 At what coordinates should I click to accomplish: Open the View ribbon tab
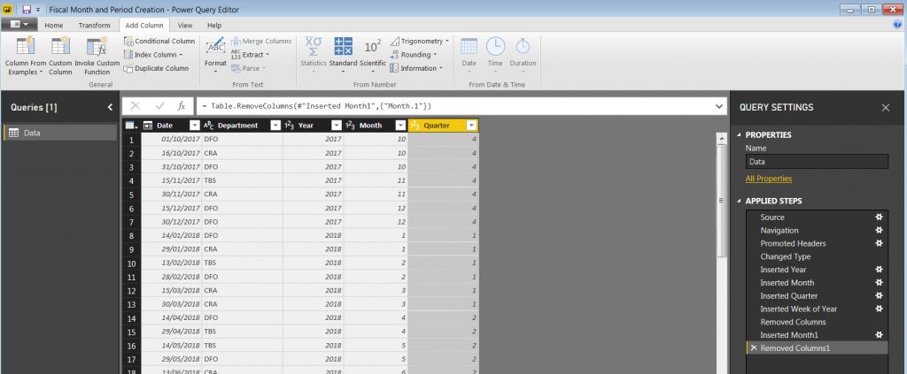[x=185, y=26]
